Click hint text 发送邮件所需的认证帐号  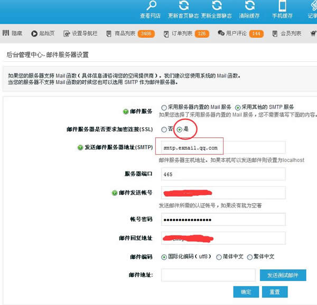pos(210,205)
